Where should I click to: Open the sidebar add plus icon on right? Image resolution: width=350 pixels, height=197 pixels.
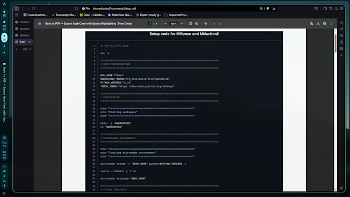tap(341, 56)
